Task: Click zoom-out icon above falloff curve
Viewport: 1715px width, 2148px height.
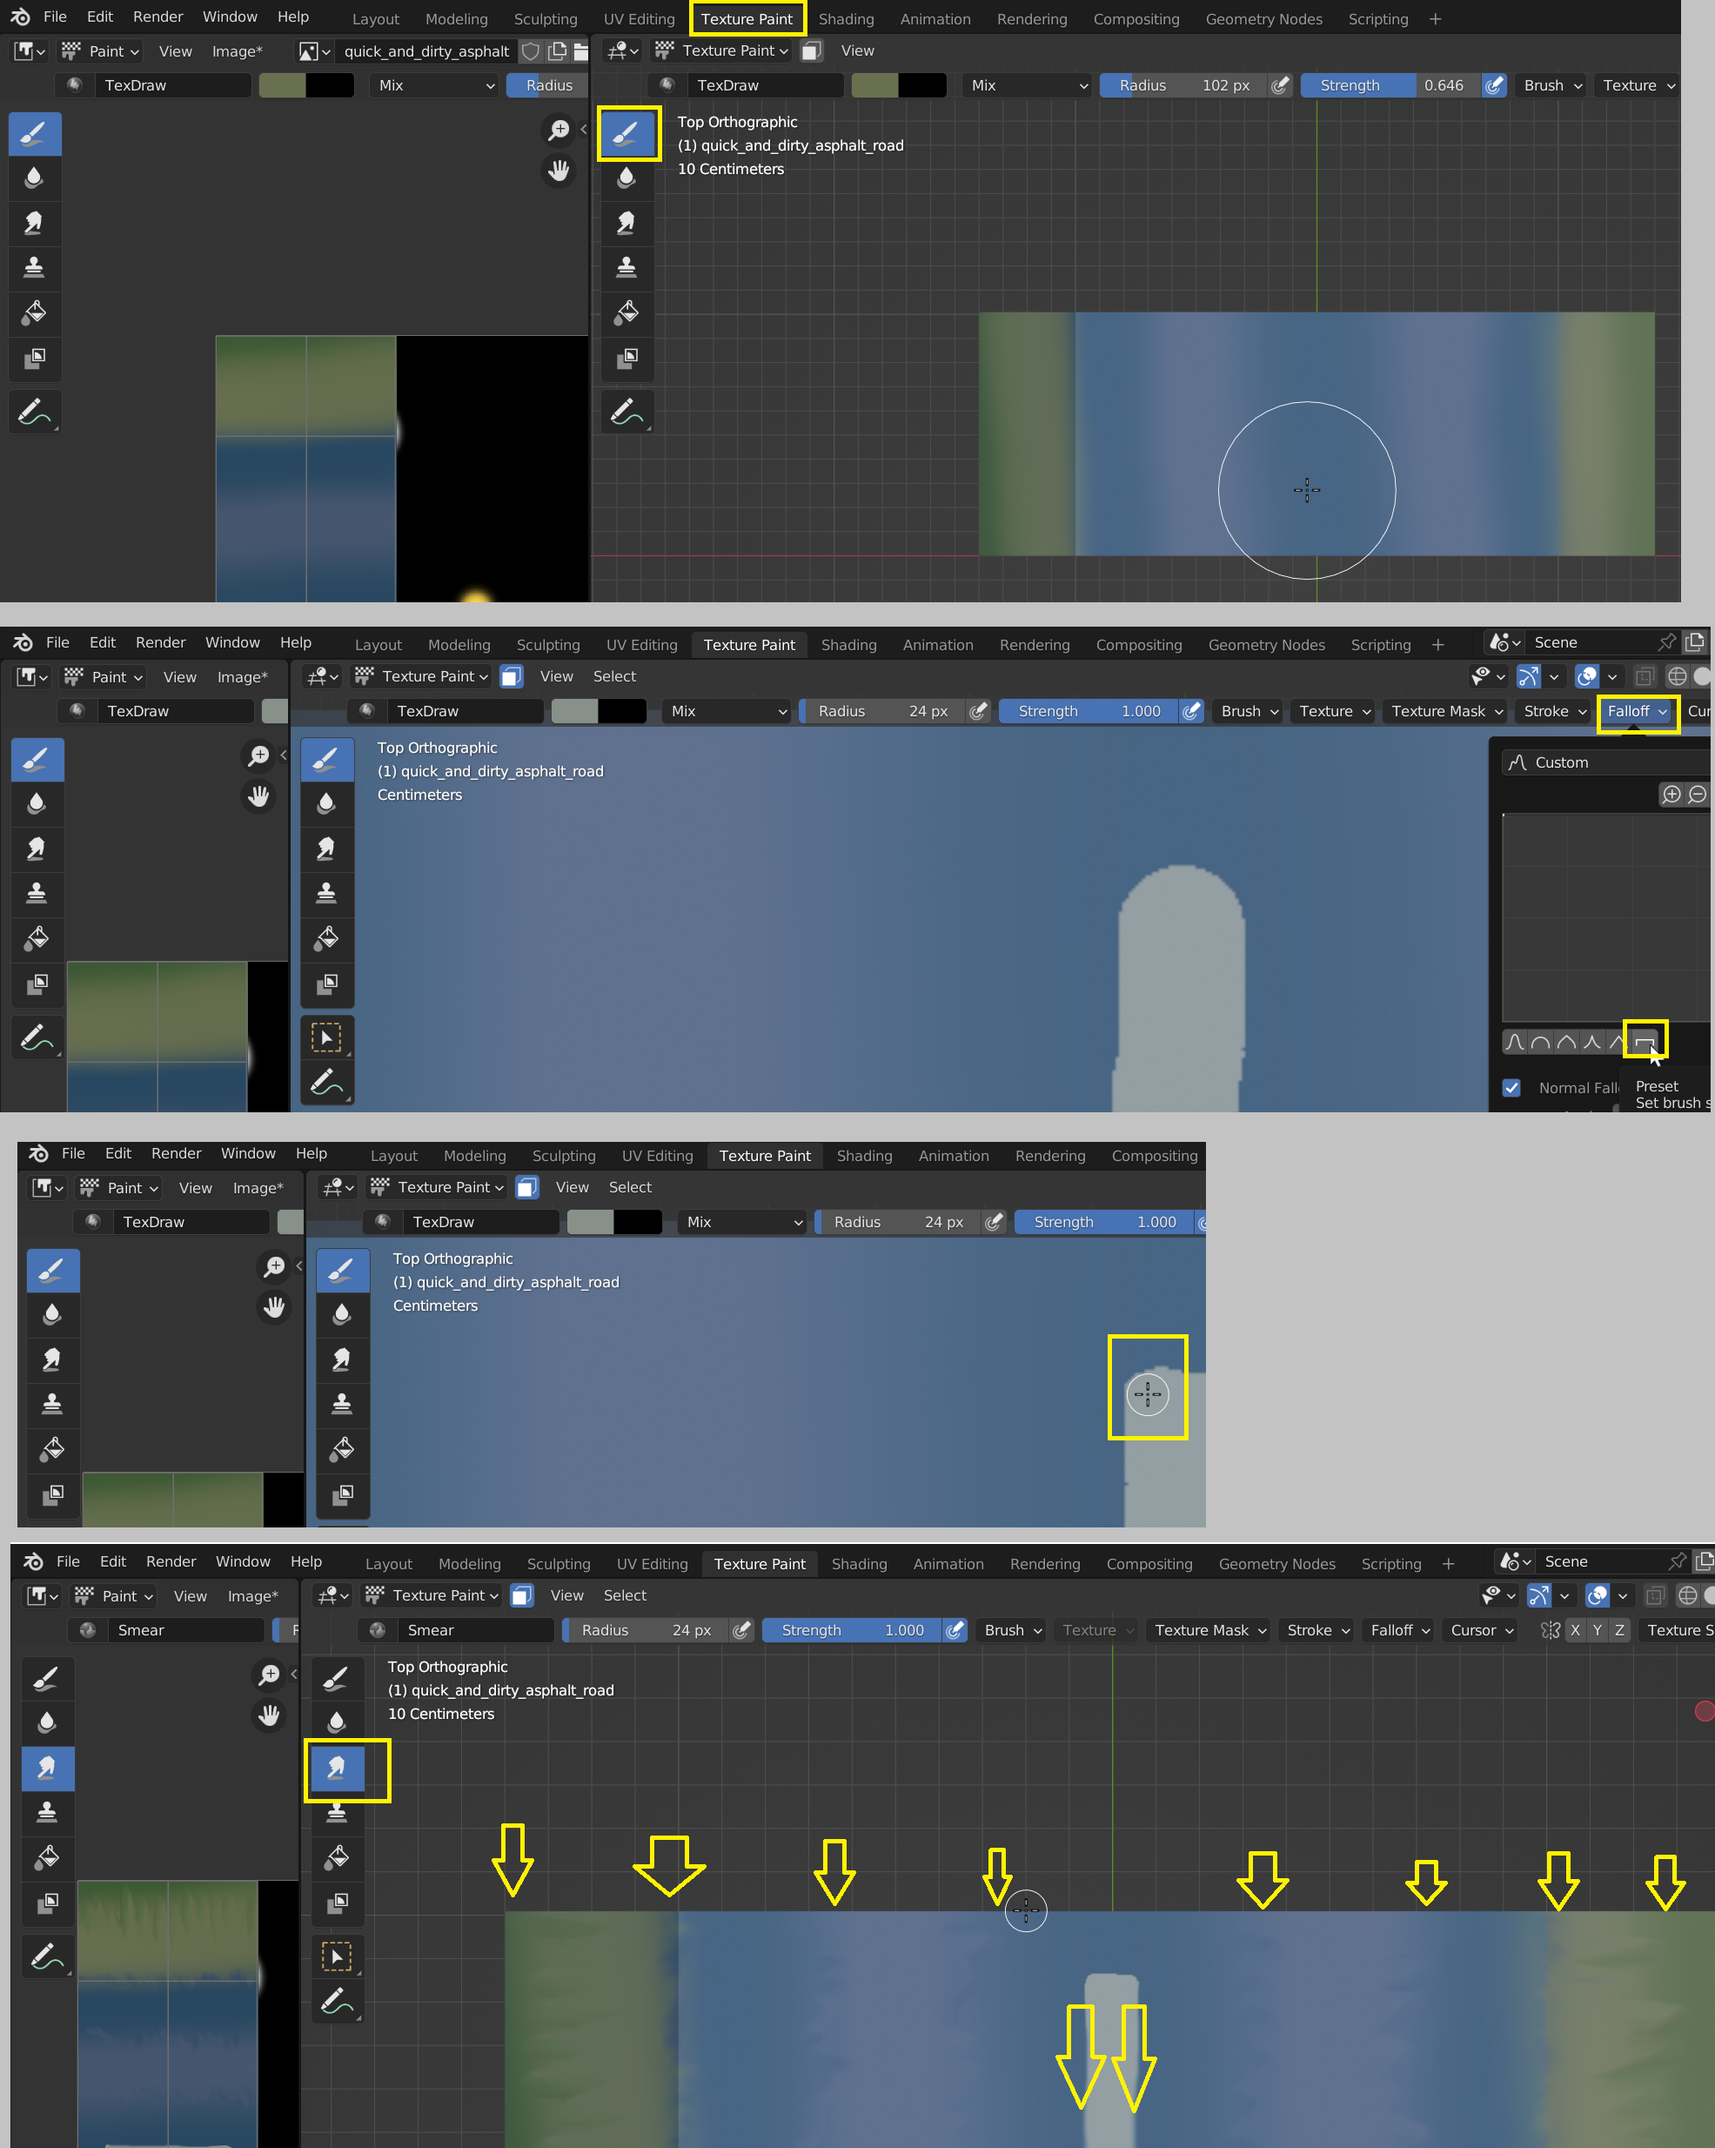Action: pos(1697,794)
